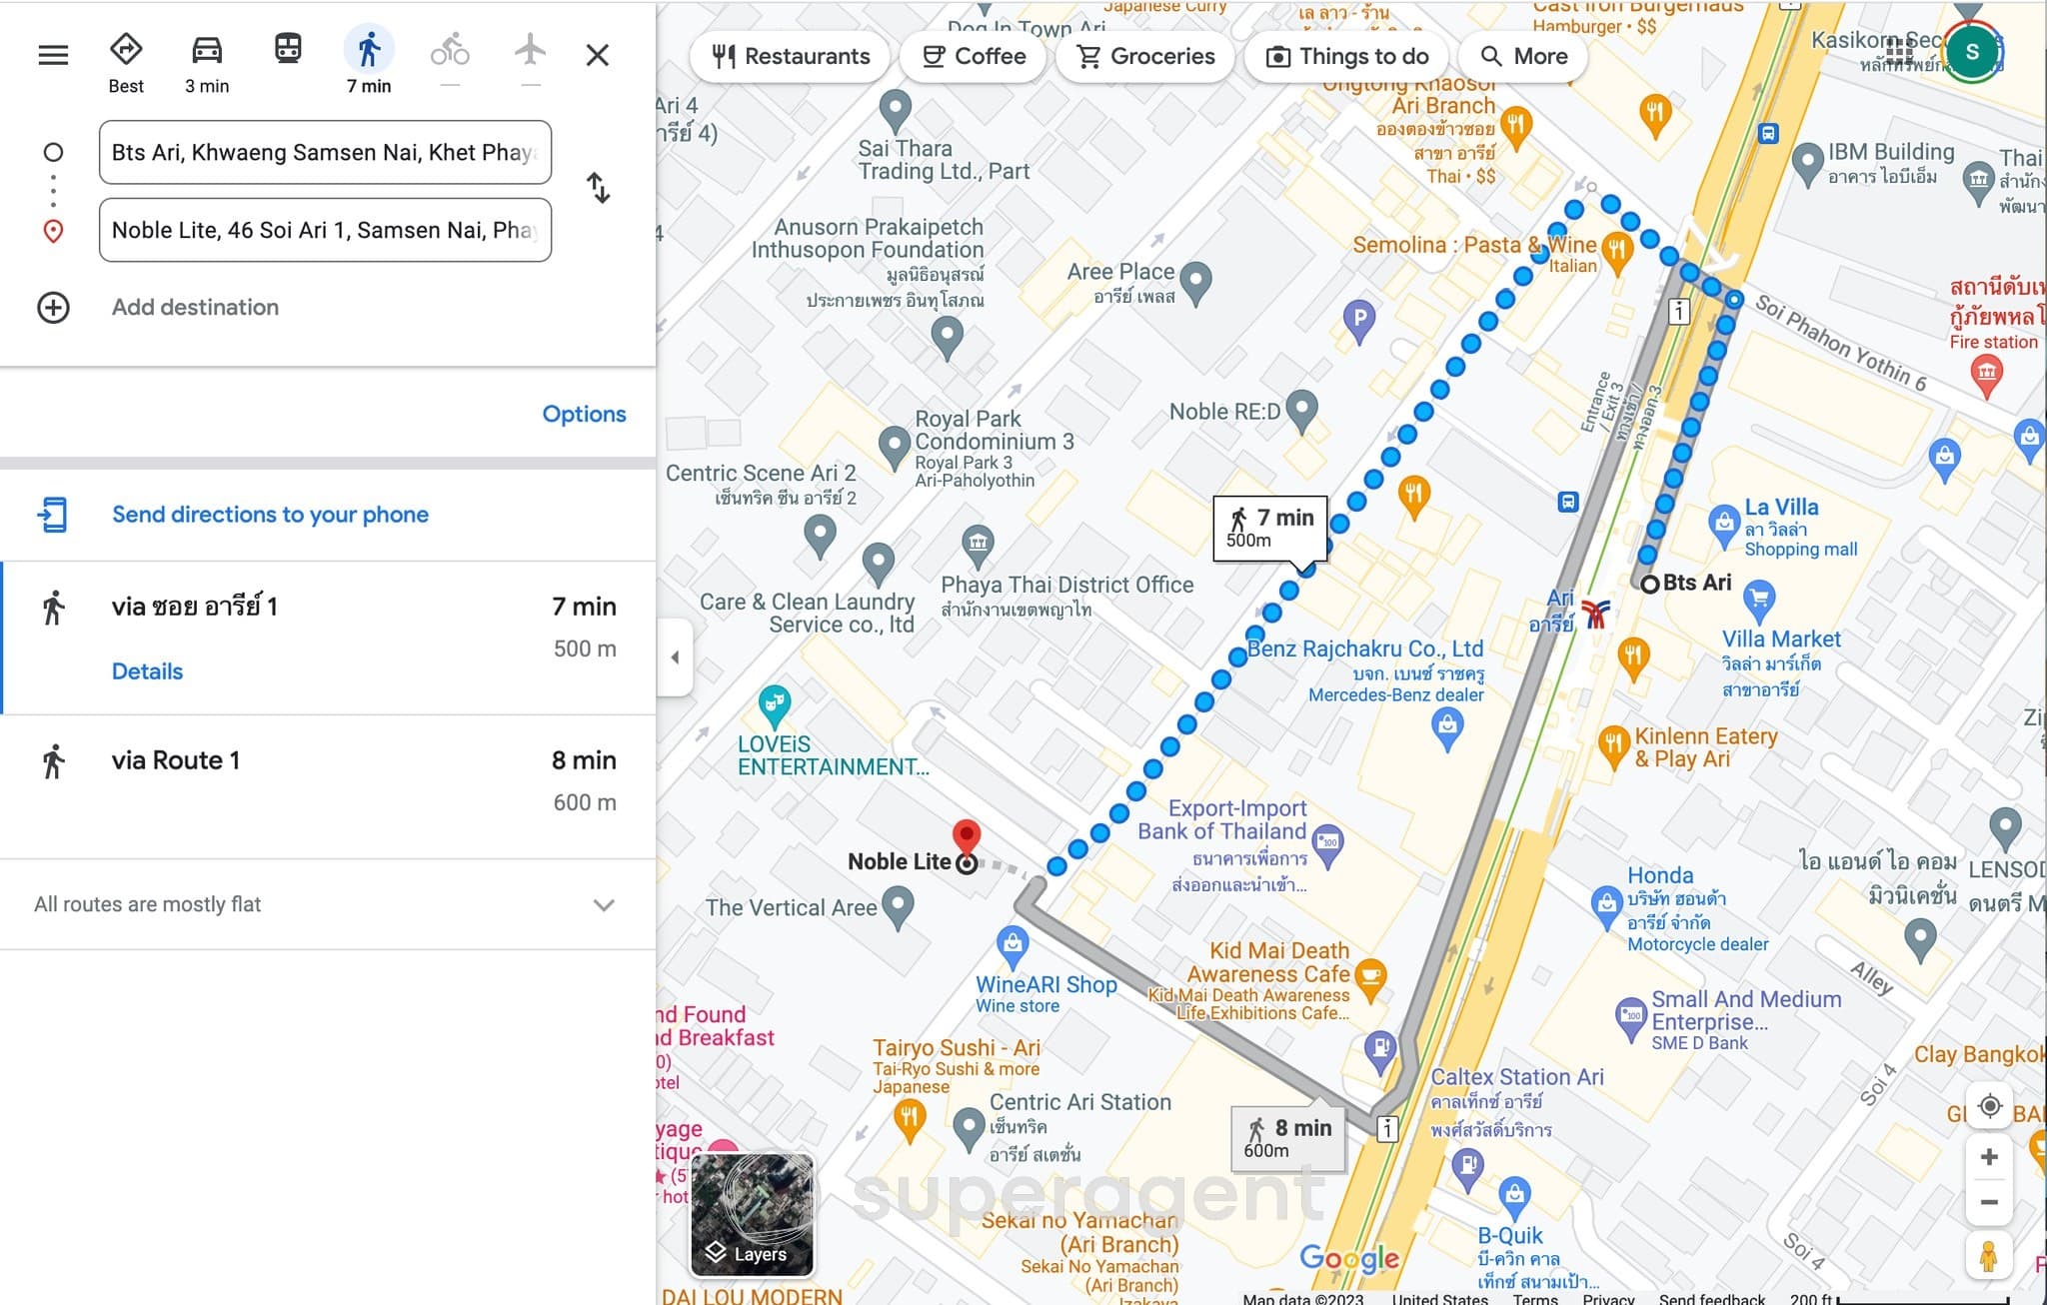Open Details for via ซอย อารีย์ 1
Image resolution: width=2047 pixels, height=1305 pixels.
click(x=147, y=671)
